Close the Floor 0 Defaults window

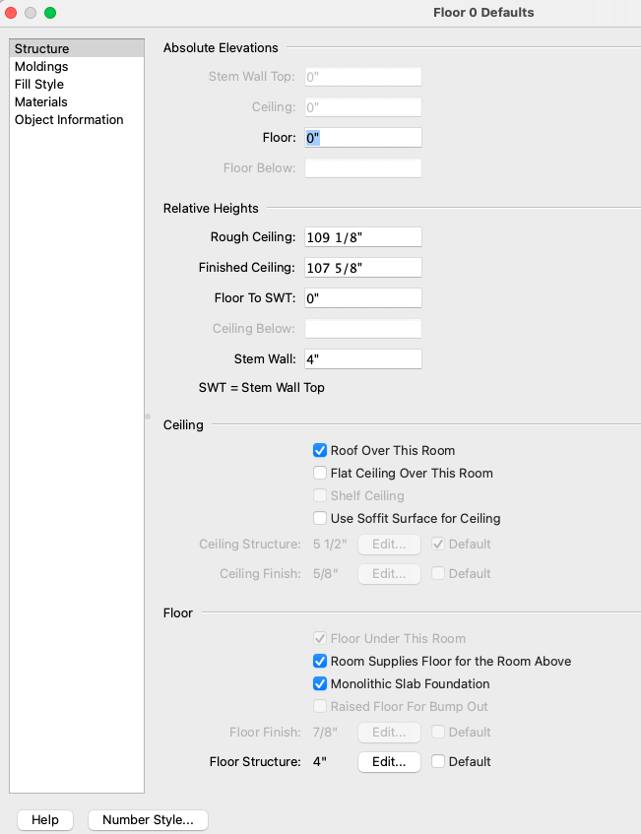point(12,13)
